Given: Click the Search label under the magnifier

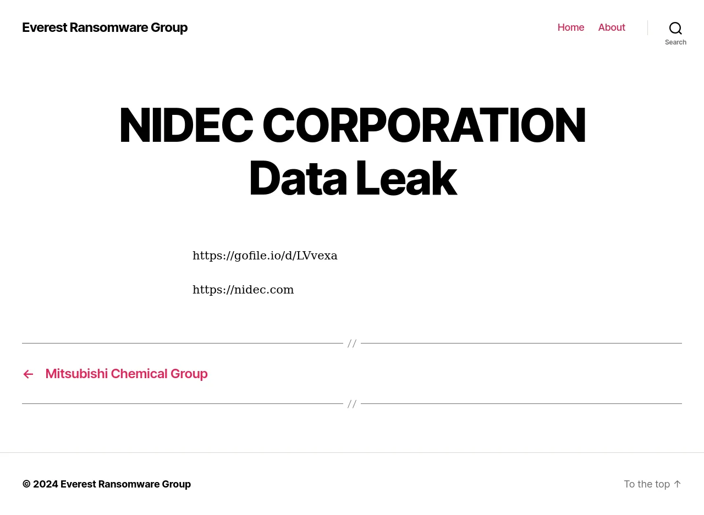Looking at the screenshot, I should 675,42.
